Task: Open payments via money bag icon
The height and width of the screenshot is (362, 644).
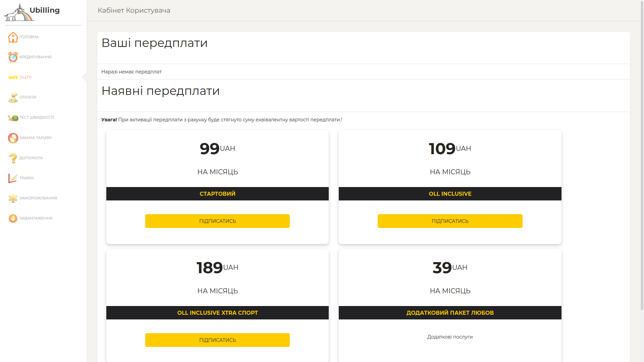Action: [13, 98]
